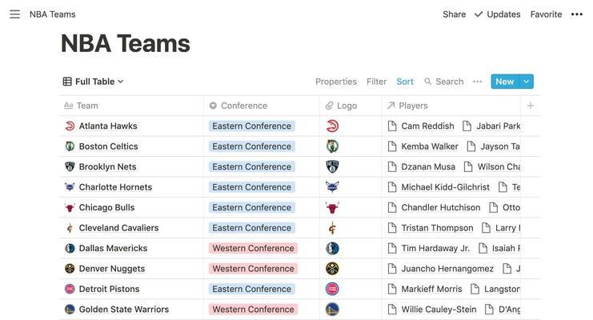Click the Share button
Screen dimensions: 593x320
pyautogui.click(x=455, y=14)
